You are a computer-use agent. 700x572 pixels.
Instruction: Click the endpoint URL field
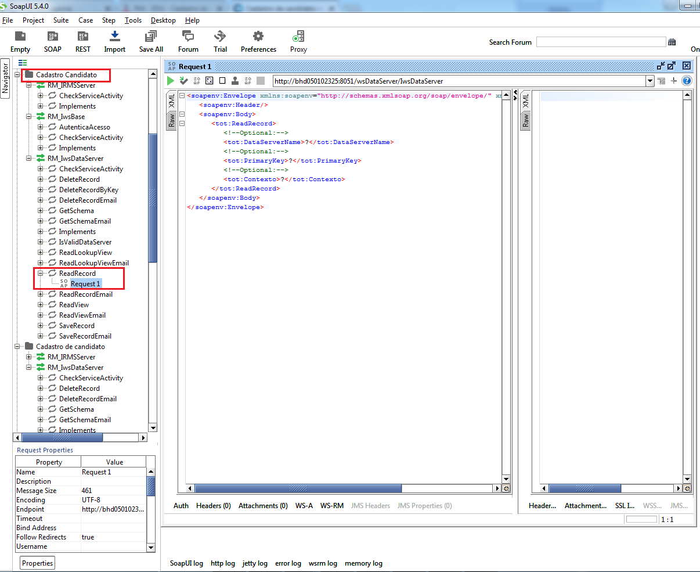coord(459,81)
